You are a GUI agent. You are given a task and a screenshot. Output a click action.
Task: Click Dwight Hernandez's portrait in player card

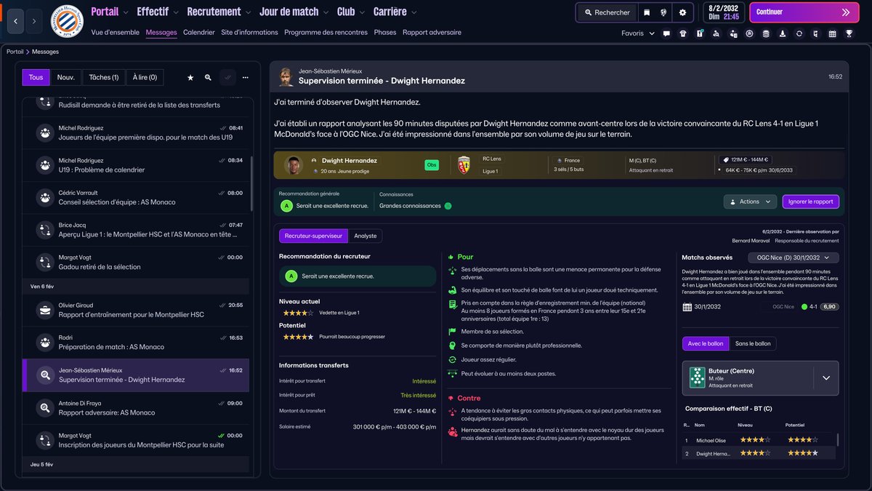pos(294,165)
